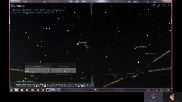Click the 2020-12-26 date in status bar

pos(65,84)
